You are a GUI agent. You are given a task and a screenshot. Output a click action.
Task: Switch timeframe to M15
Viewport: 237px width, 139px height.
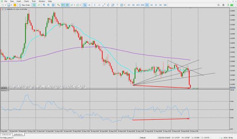pos(138,5)
